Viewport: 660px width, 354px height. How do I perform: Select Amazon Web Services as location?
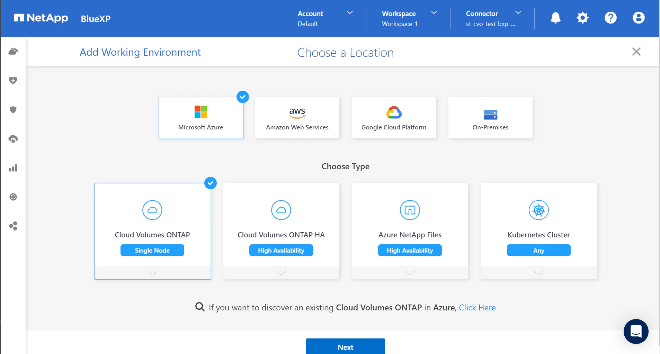[297, 118]
